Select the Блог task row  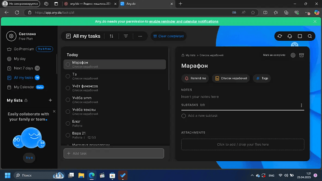pyautogui.click(x=114, y=124)
